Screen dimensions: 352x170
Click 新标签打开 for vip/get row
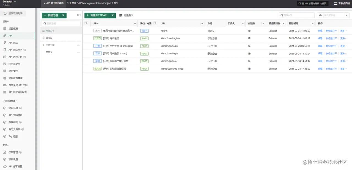point(331,31)
